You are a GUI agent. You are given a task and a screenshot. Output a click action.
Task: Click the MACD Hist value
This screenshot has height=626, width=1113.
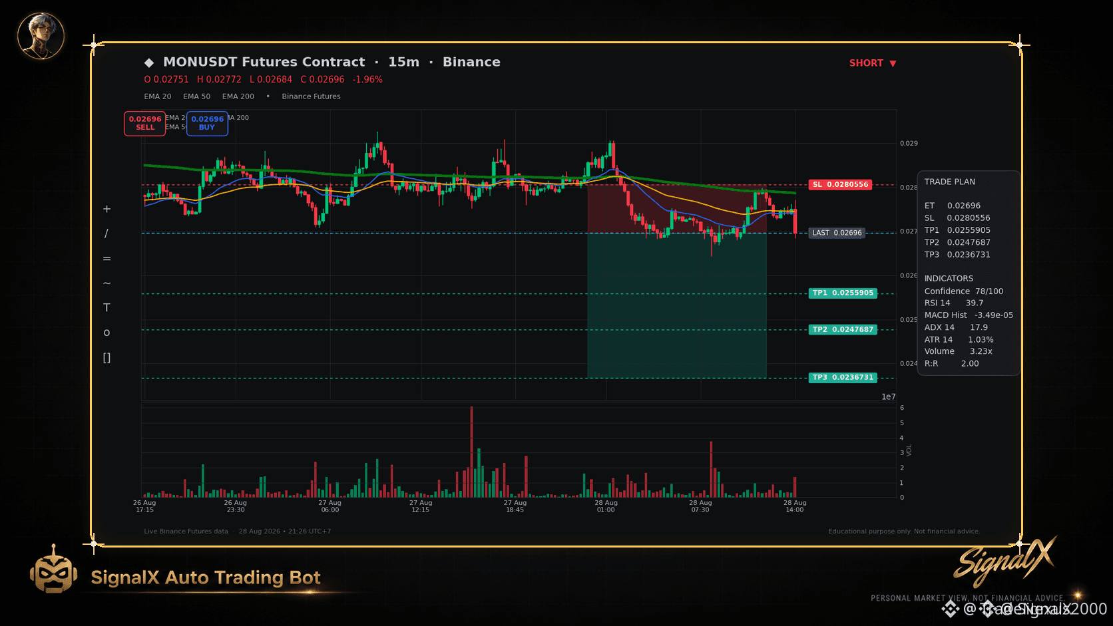tap(994, 315)
